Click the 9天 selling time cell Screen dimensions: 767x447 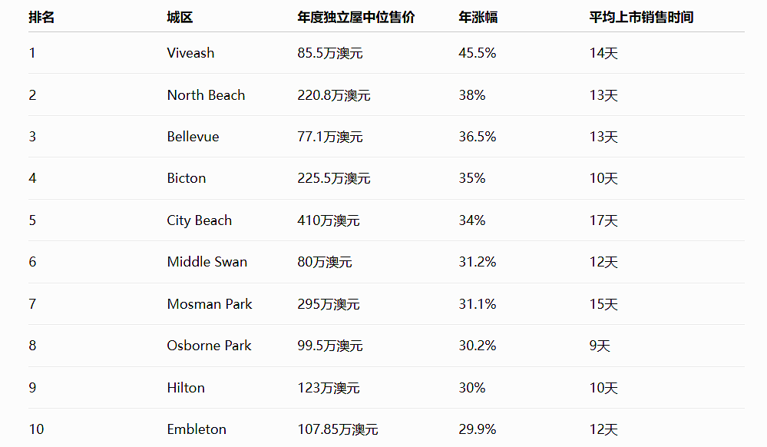click(x=600, y=346)
